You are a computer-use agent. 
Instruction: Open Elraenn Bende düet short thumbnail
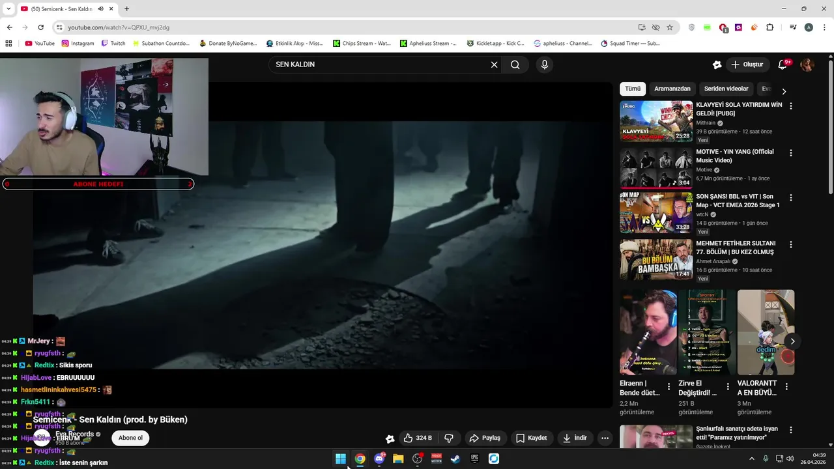click(x=648, y=332)
